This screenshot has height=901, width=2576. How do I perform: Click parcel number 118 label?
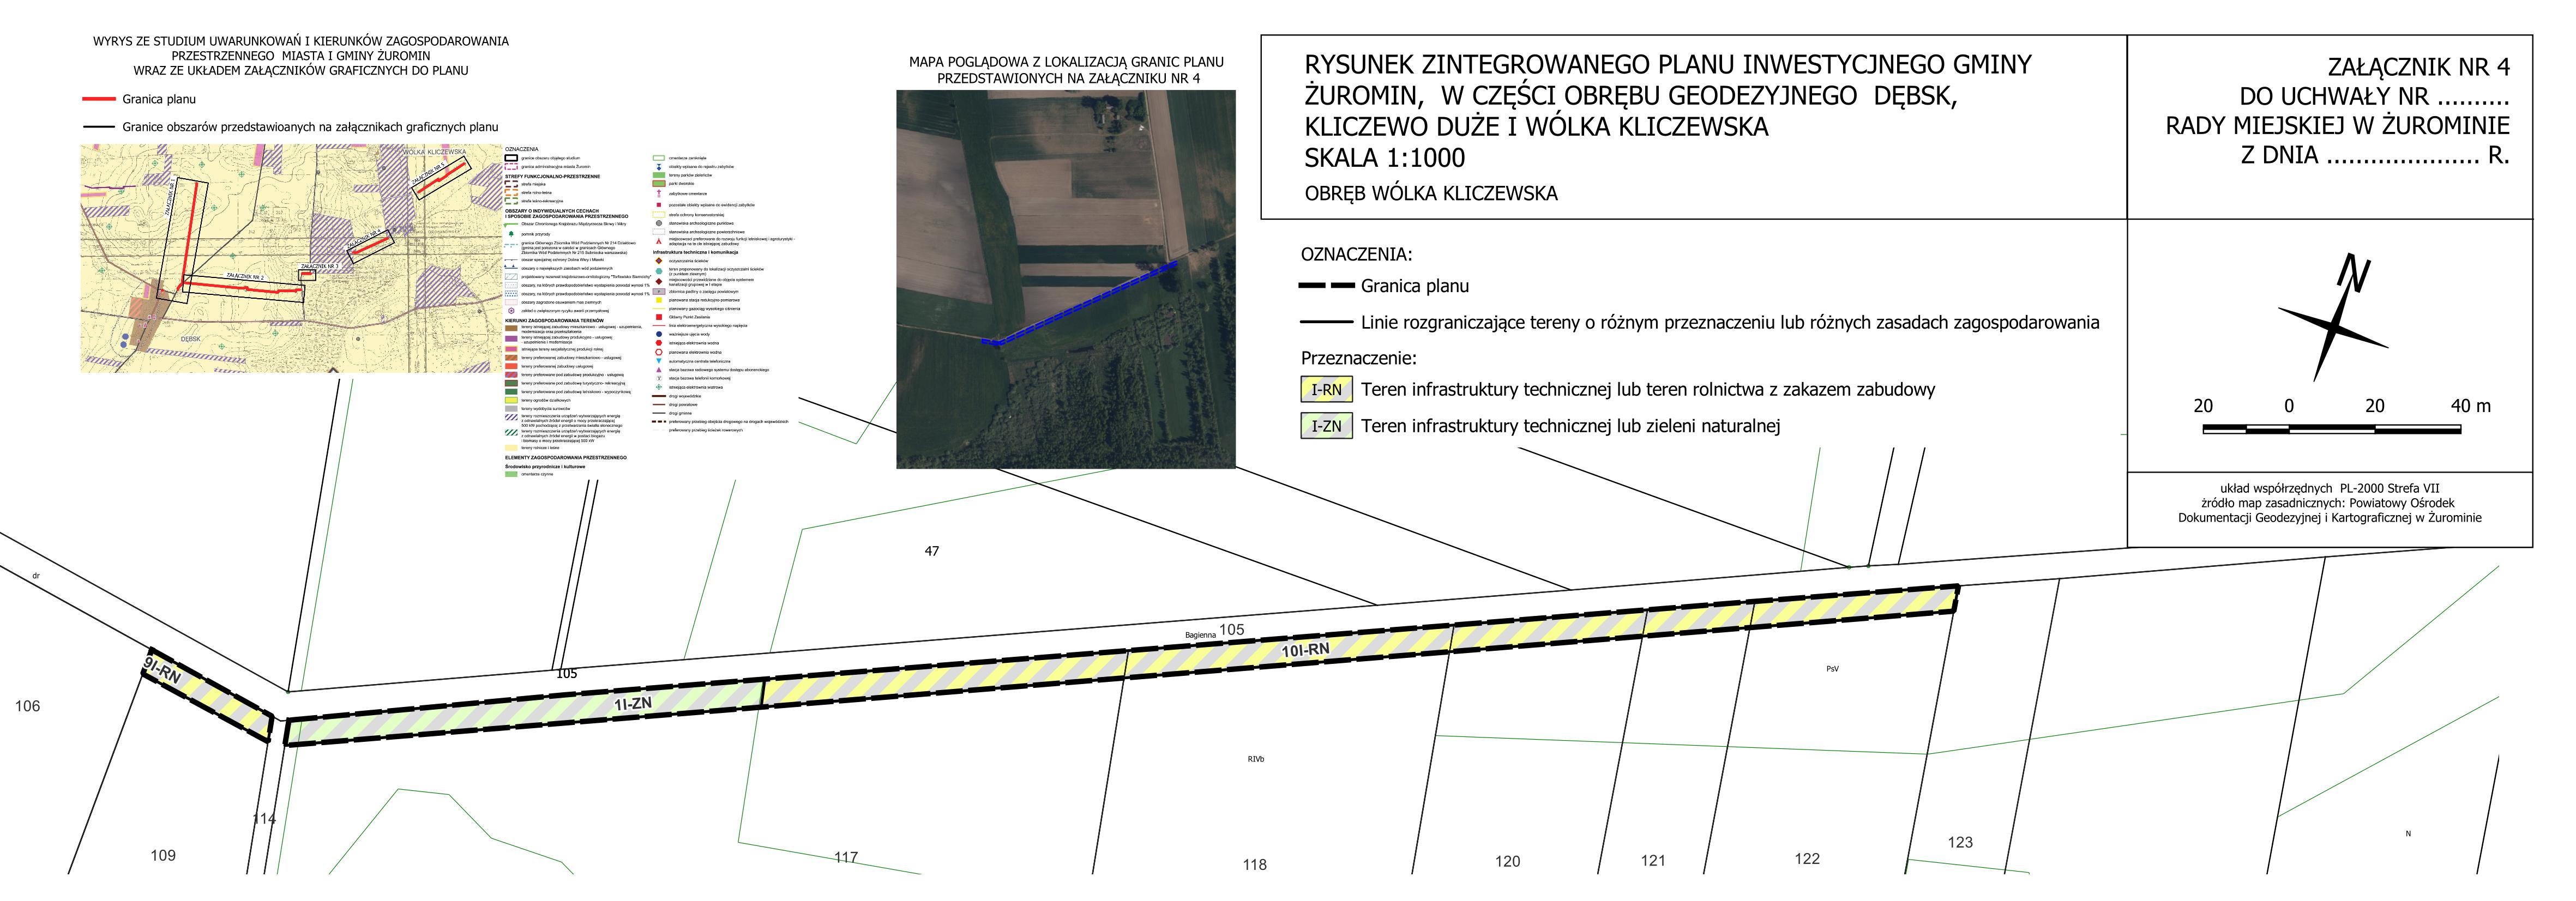coord(1254,864)
